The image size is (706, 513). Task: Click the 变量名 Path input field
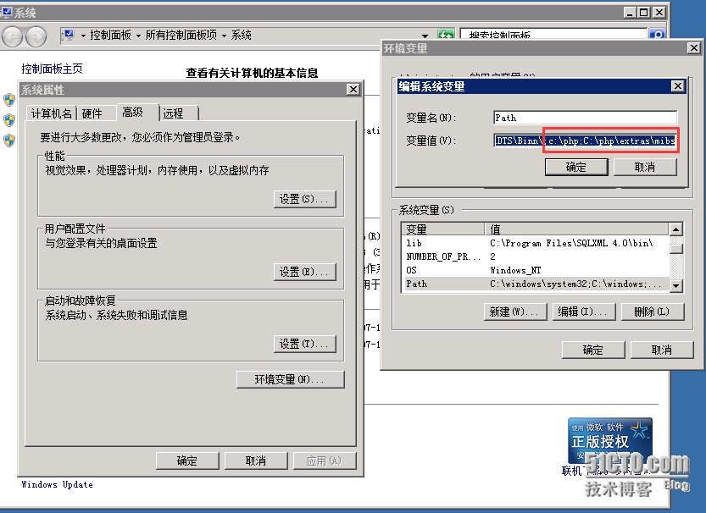[x=585, y=118]
